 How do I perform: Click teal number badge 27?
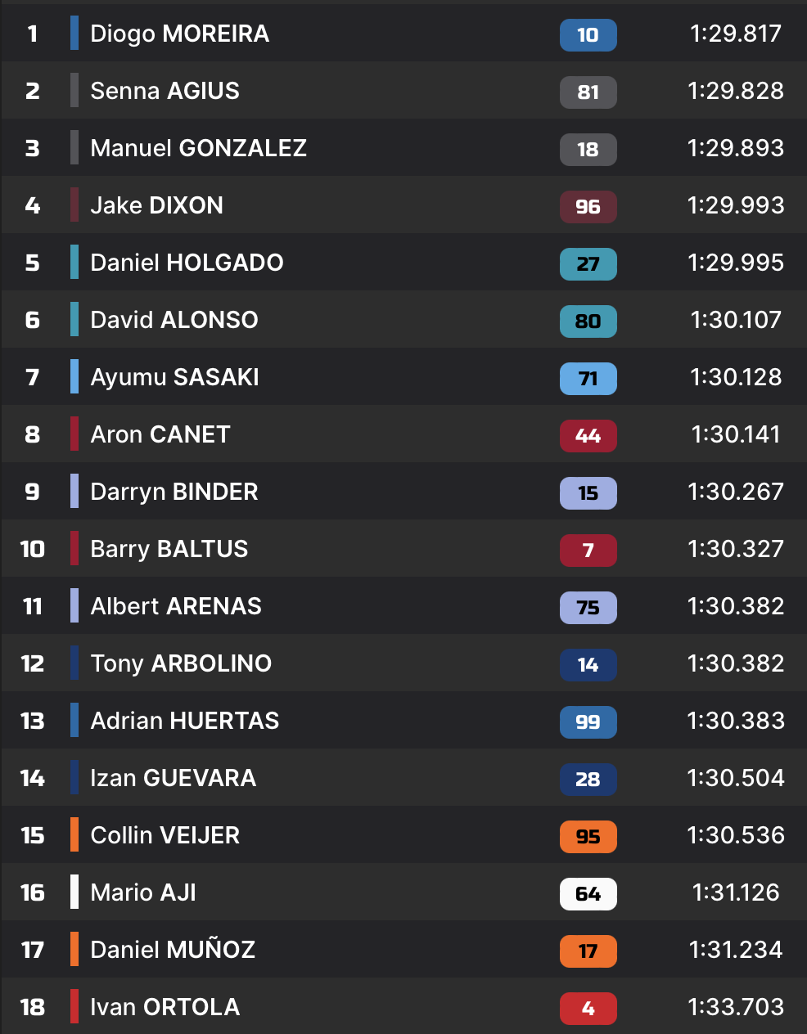click(588, 264)
